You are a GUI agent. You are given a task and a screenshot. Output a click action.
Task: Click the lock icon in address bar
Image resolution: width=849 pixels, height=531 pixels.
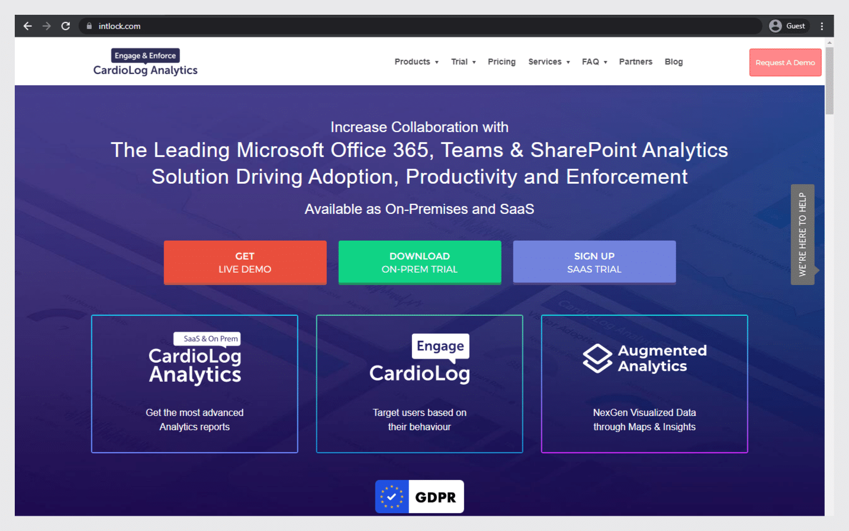89,26
